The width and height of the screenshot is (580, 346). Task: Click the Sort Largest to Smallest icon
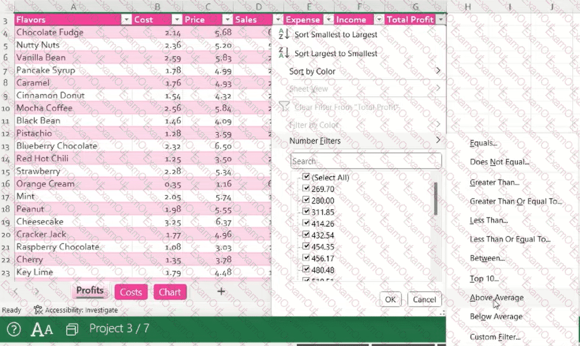284,54
